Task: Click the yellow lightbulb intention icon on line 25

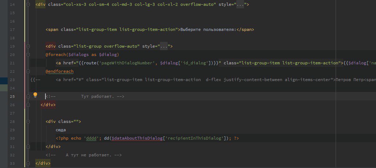Action: pos(35,95)
